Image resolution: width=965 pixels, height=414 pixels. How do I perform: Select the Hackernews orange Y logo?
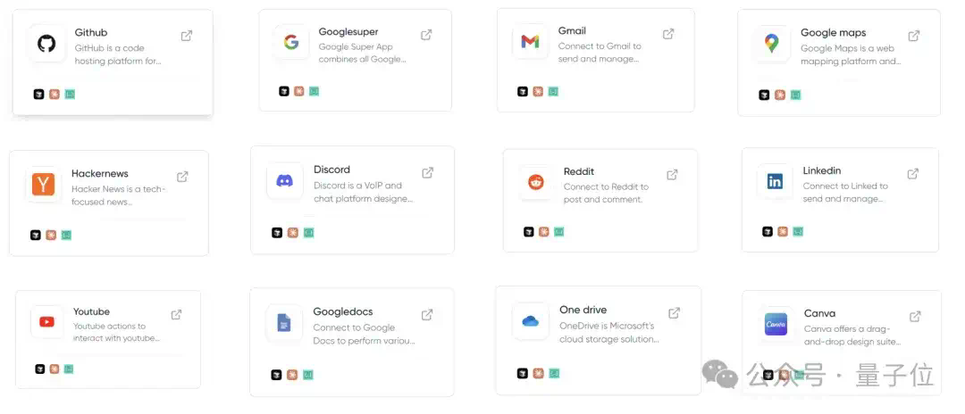[x=44, y=185]
